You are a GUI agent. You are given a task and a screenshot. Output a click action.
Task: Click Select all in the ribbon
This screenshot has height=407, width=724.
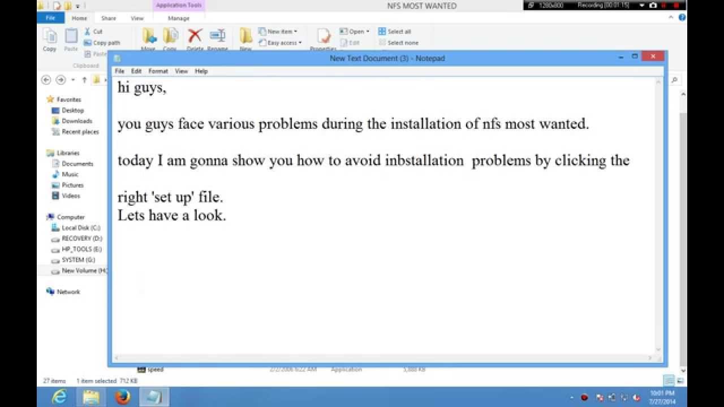tap(394, 32)
